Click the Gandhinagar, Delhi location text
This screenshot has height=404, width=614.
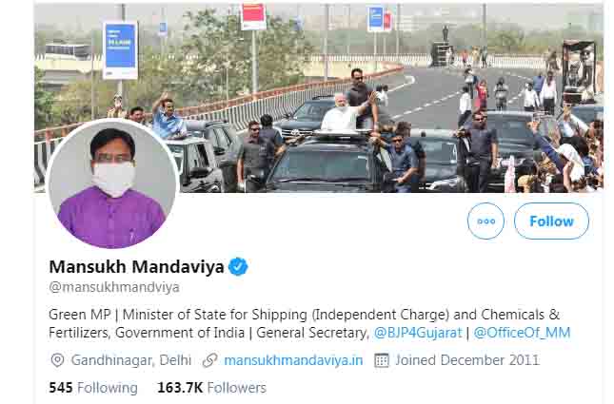click(131, 360)
